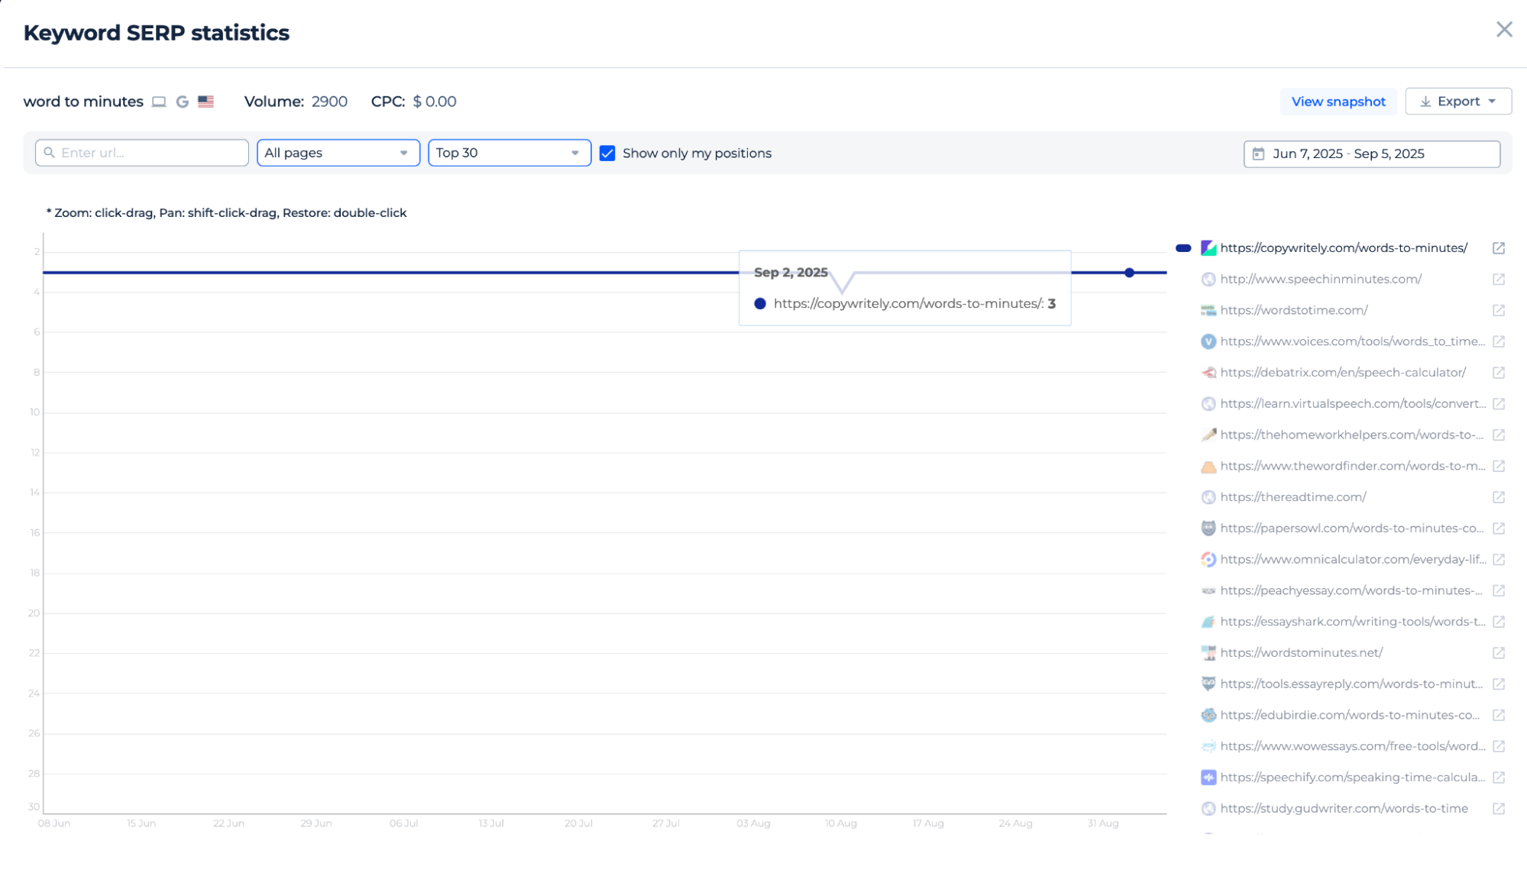
Task: Toggle debatrix.com series in legend
Action: click(1343, 373)
